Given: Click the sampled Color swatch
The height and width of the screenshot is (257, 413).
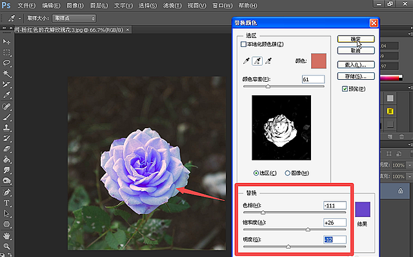Looking at the screenshot, I should 319,61.
